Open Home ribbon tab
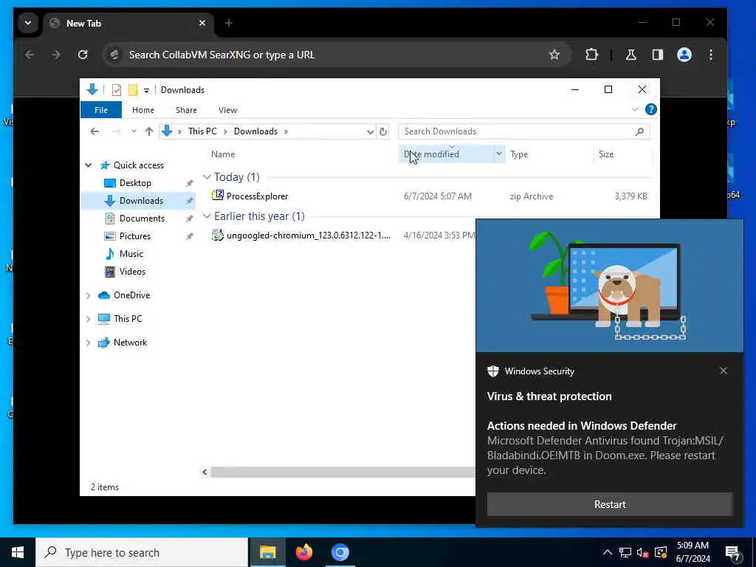This screenshot has height=567, width=756. 143,110
